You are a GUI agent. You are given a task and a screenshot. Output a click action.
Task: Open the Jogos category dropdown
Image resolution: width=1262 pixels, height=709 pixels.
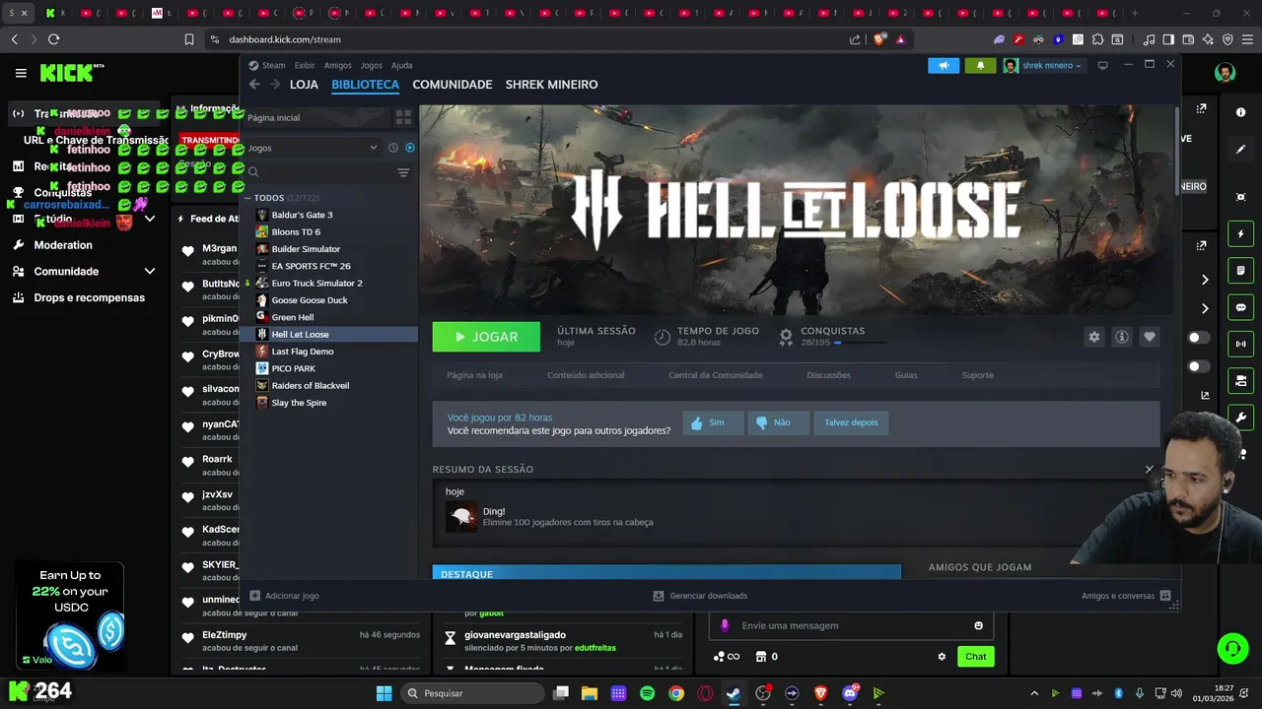313,148
